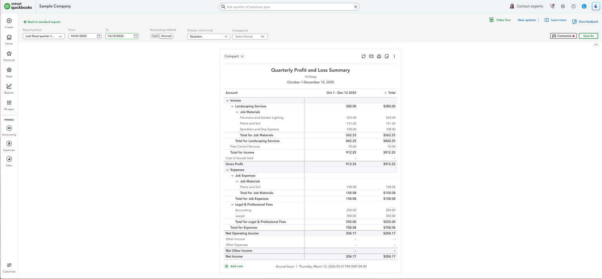Click Net Income total $204.17

coord(389,257)
